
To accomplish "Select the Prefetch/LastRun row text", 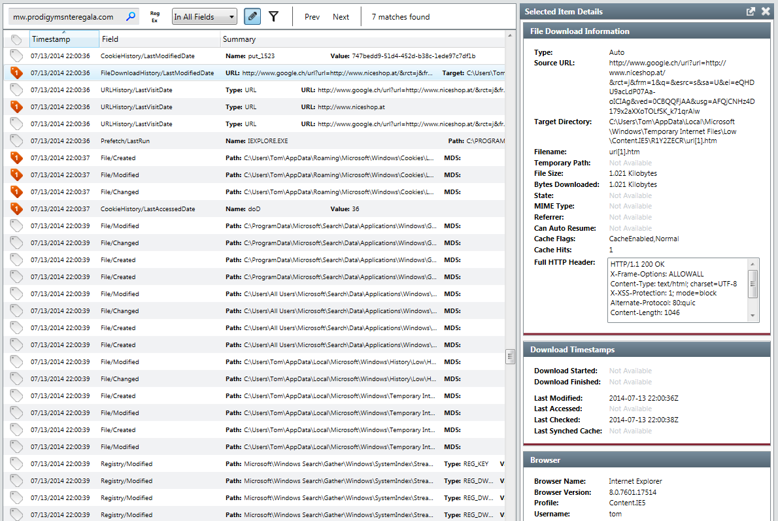I will [x=125, y=141].
